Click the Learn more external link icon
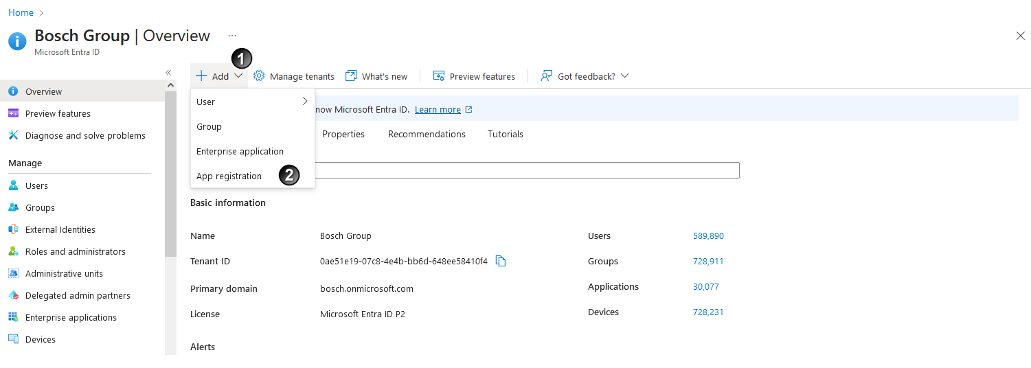 point(469,110)
